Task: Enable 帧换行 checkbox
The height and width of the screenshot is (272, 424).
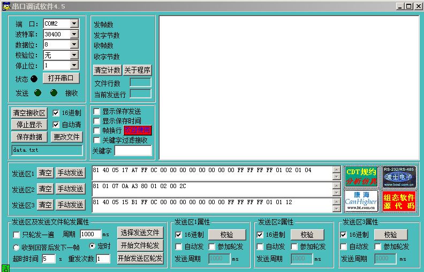Action: 96,130
